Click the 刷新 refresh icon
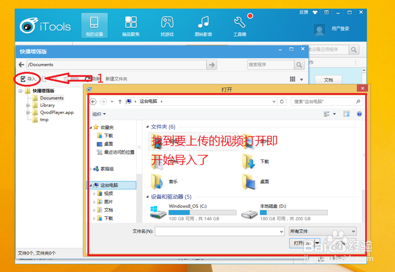 [x=88, y=79]
